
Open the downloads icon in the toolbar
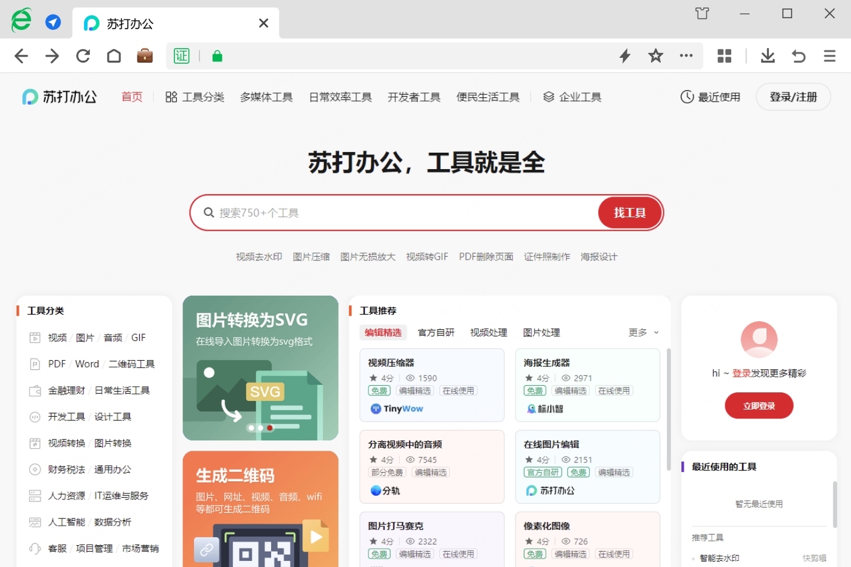point(768,56)
